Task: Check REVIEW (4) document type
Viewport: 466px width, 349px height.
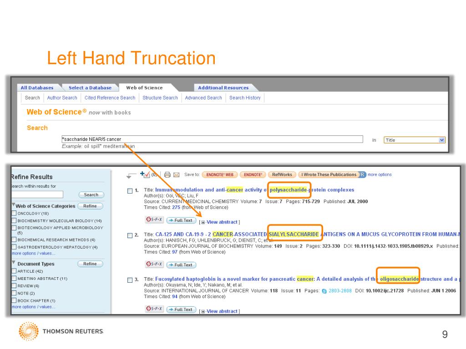Action: (14, 286)
